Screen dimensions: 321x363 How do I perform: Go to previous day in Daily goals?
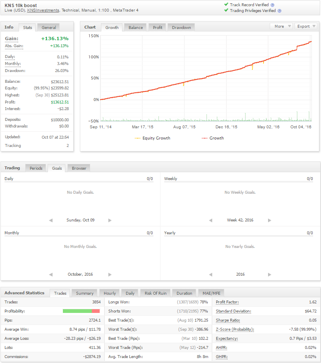click(51, 220)
